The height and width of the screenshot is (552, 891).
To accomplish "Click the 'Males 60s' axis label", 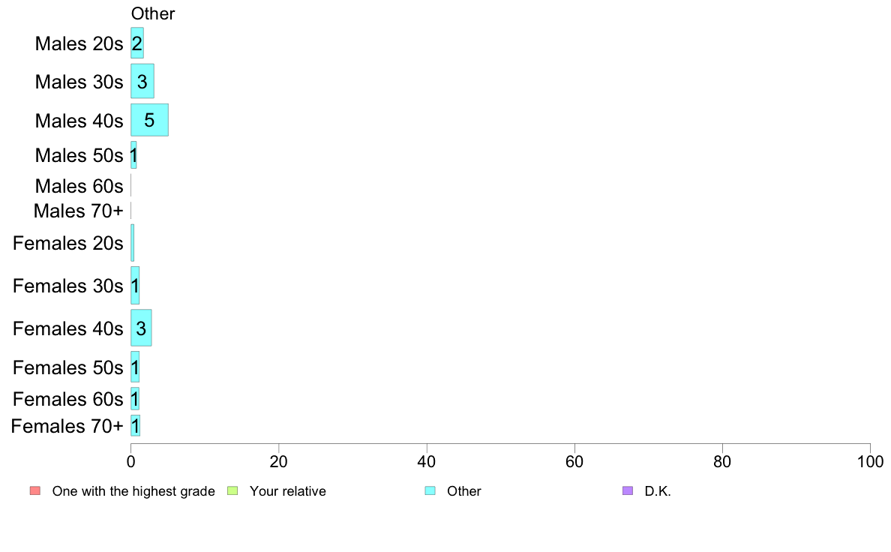I will tap(79, 186).
